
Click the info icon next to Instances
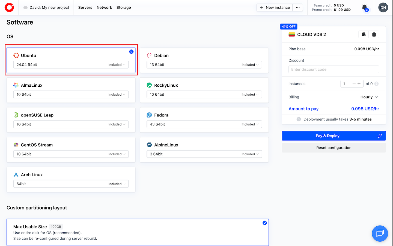pyautogui.click(x=377, y=84)
